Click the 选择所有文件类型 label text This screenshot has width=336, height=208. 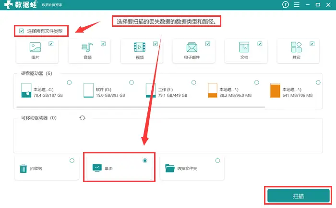click(x=45, y=31)
